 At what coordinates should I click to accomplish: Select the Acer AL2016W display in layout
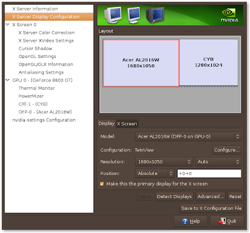point(141,63)
